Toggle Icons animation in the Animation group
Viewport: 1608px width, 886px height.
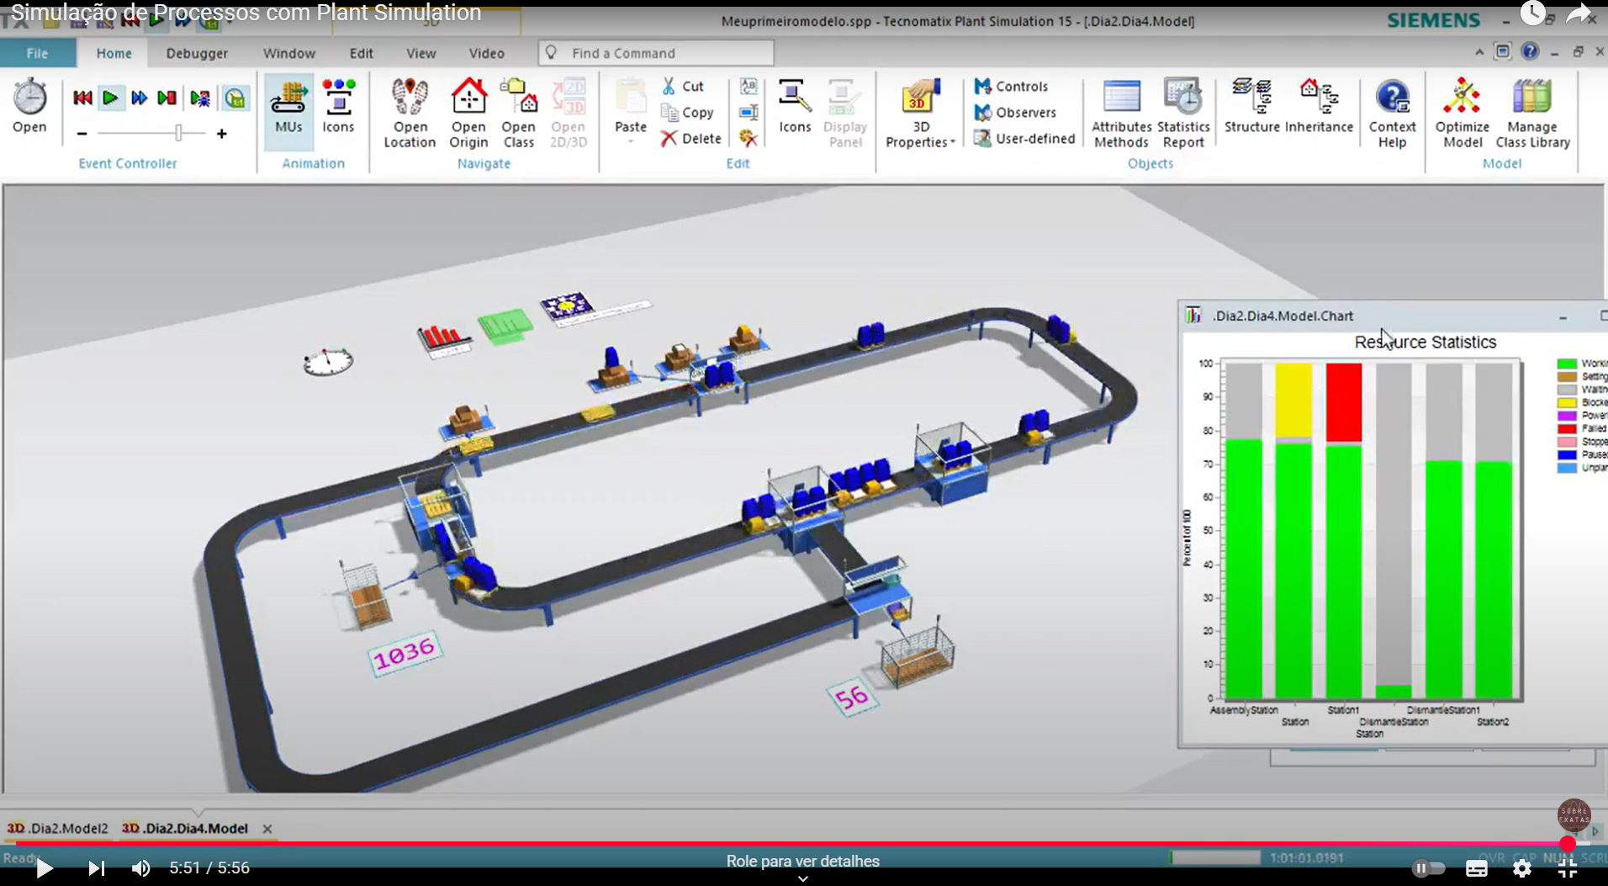point(338,107)
